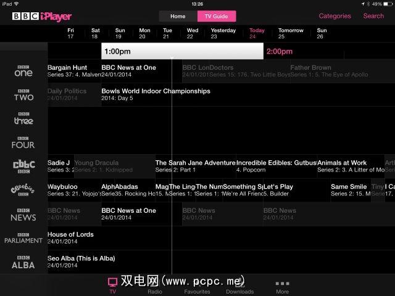The image size is (395, 296).
Task: Open Daily Politics on BBC Two
Action: coord(74,94)
